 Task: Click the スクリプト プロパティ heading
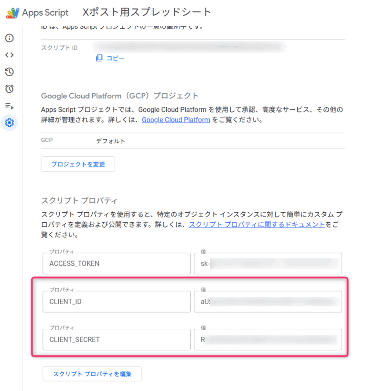click(x=79, y=200)
